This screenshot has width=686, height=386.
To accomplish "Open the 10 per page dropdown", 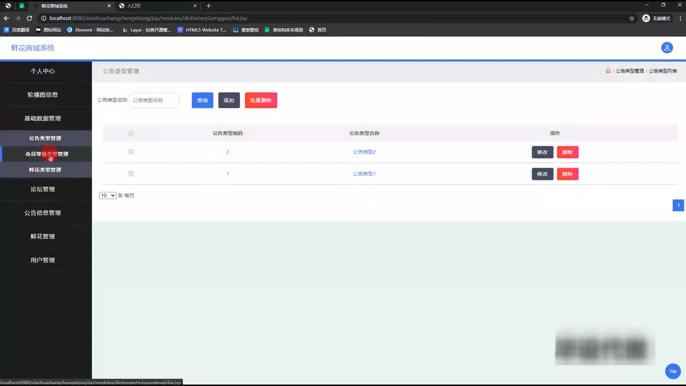I will [108, 196].
